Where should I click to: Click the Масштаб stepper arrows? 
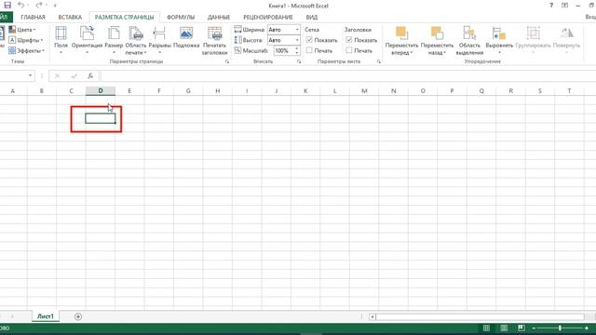pyautogui.click(x=297, y=50)
